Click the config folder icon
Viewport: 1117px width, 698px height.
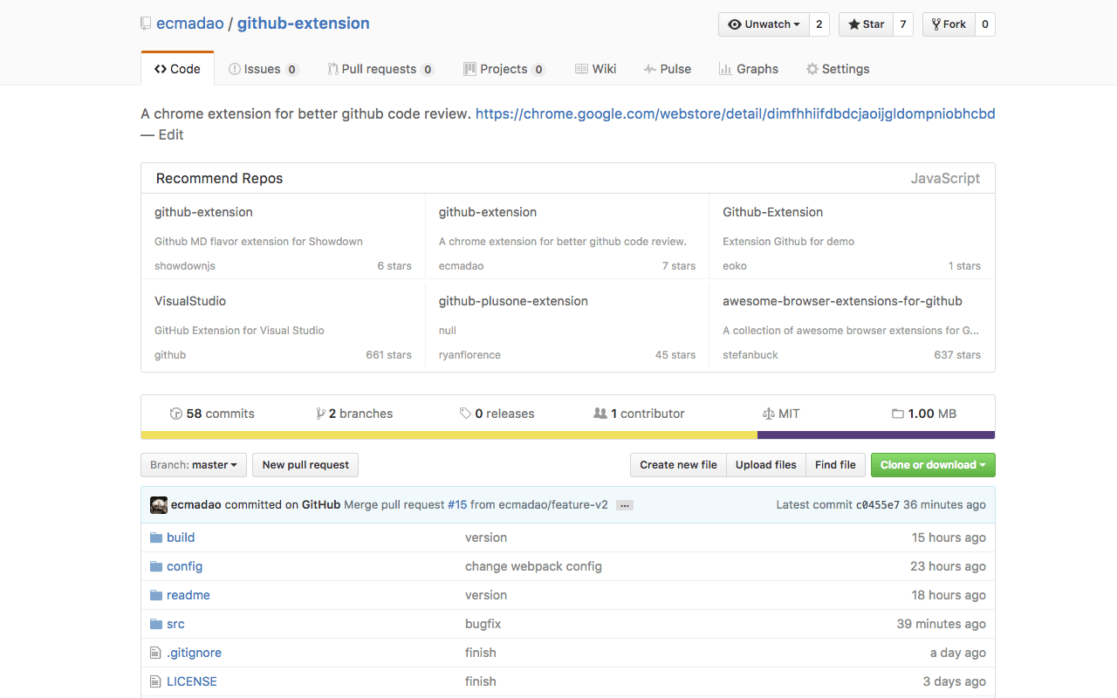tap(156, 566)
